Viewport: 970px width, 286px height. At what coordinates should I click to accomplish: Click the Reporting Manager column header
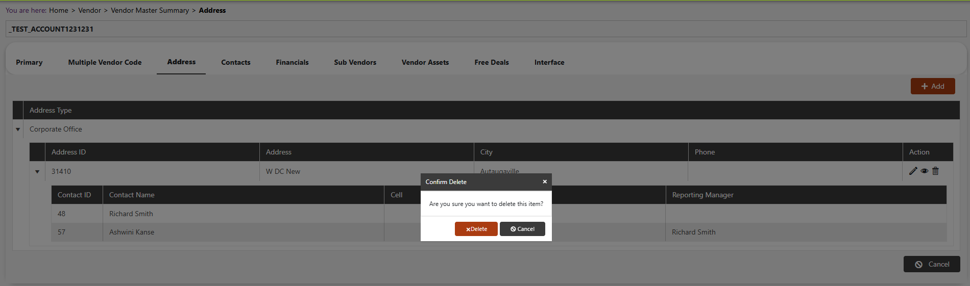tap(806, 195)
